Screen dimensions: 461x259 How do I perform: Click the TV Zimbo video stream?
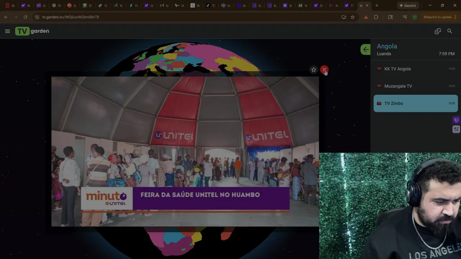point(185,151)
